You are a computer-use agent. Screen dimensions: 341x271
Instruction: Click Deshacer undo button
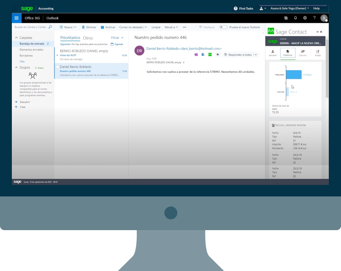tap(207, 27)
